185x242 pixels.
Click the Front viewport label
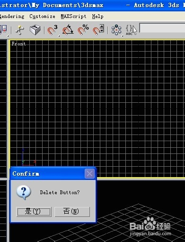(18, 44)
